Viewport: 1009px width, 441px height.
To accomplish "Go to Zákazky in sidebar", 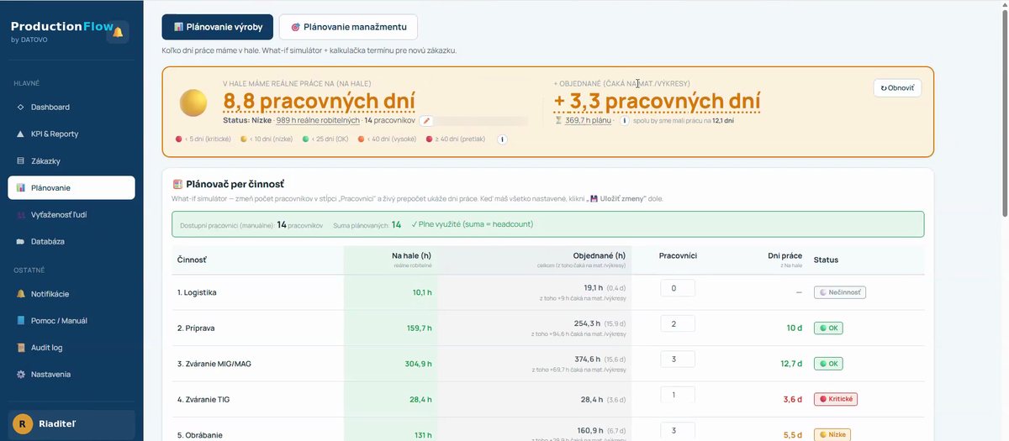I will pos(71,161).
